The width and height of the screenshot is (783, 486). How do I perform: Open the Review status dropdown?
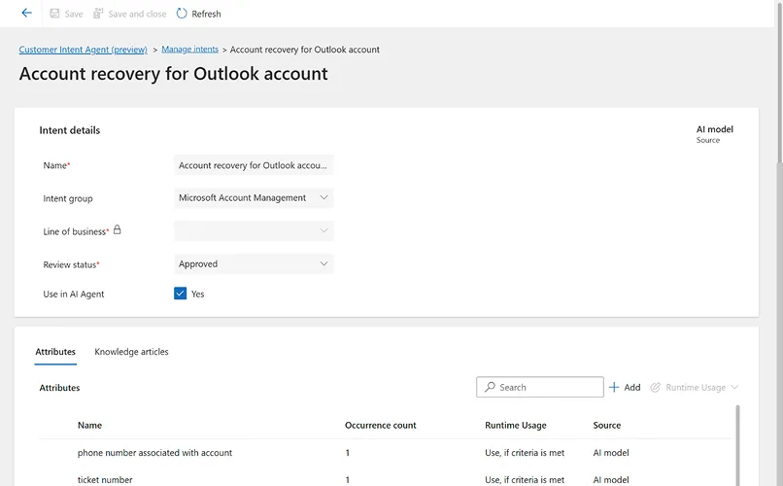tap(324, 263)
